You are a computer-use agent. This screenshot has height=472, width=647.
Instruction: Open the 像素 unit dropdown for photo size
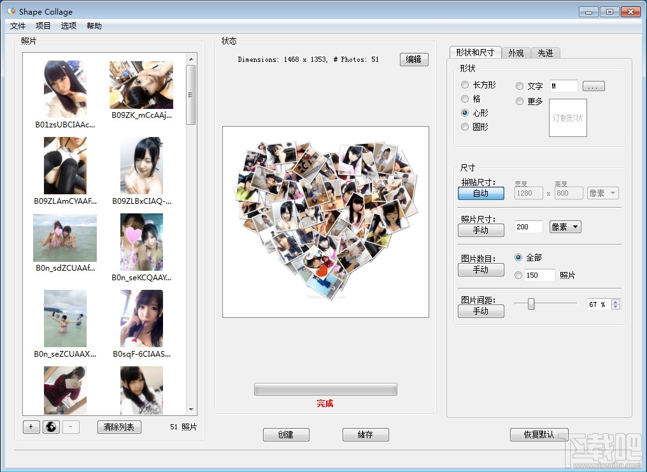point(565,227)
